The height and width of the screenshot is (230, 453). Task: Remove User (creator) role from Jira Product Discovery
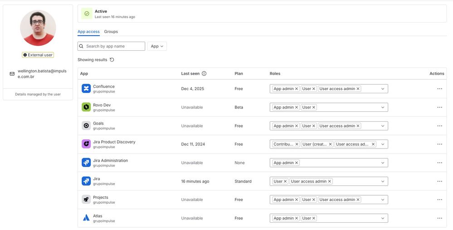click(330, 144)
